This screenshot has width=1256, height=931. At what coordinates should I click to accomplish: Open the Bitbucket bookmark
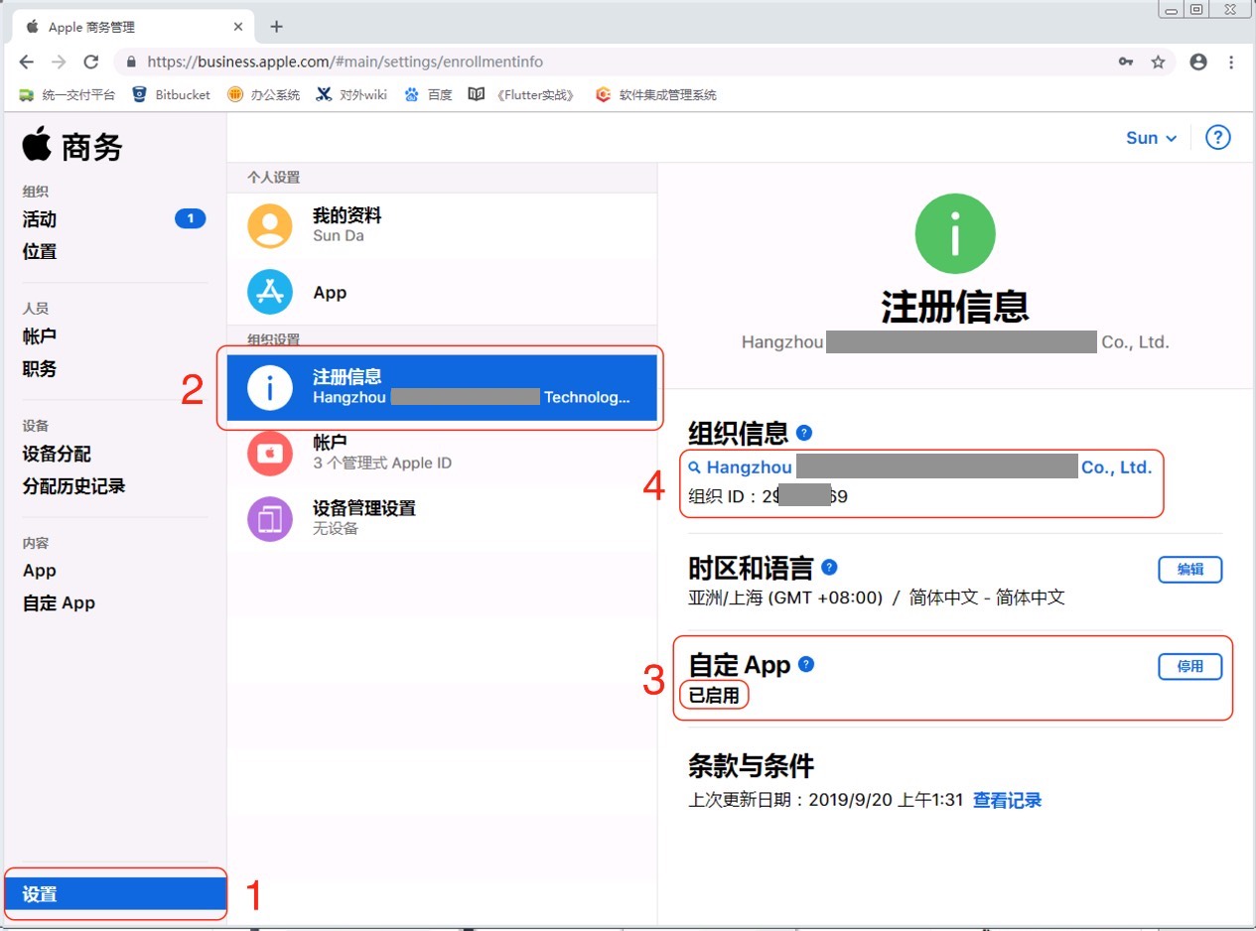point(171,95)
